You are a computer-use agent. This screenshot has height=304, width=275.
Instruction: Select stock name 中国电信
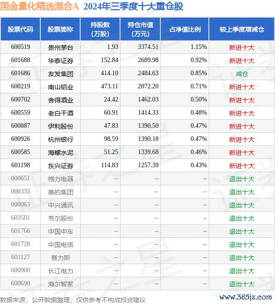[x=61, y=245]
